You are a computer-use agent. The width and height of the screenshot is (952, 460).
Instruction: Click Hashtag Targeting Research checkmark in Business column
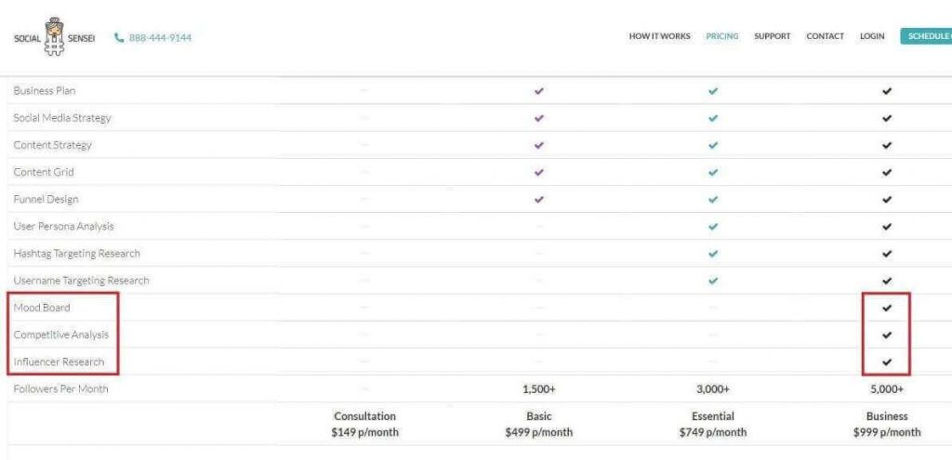887,254
